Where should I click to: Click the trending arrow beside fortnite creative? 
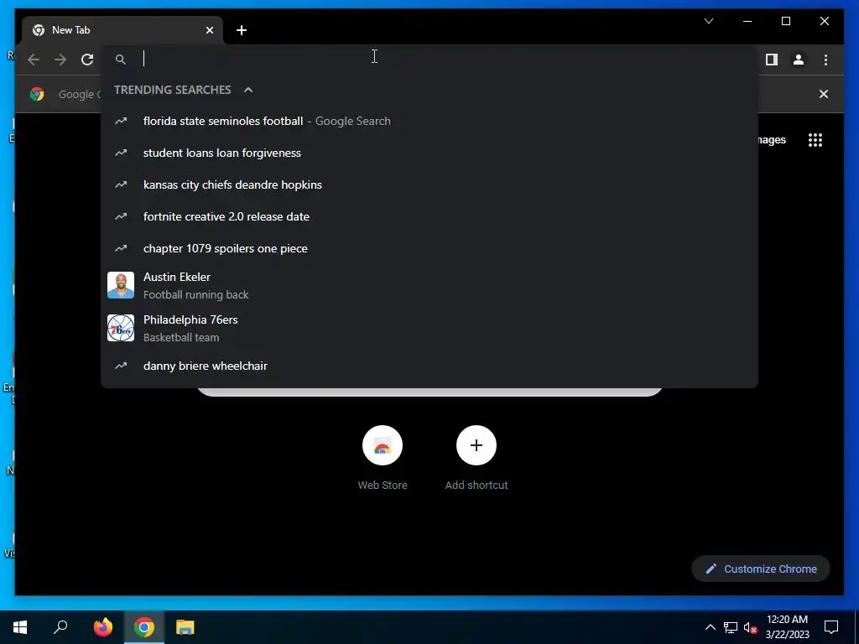point(121,216)
